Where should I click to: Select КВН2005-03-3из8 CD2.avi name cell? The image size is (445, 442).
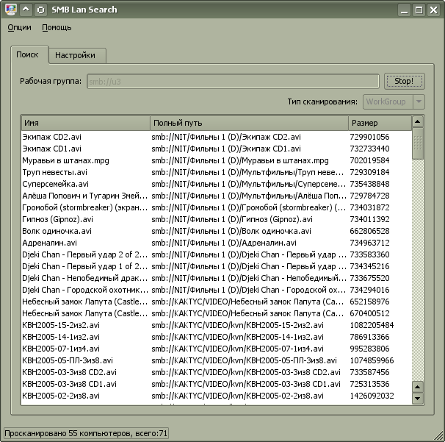coord(69,372)
